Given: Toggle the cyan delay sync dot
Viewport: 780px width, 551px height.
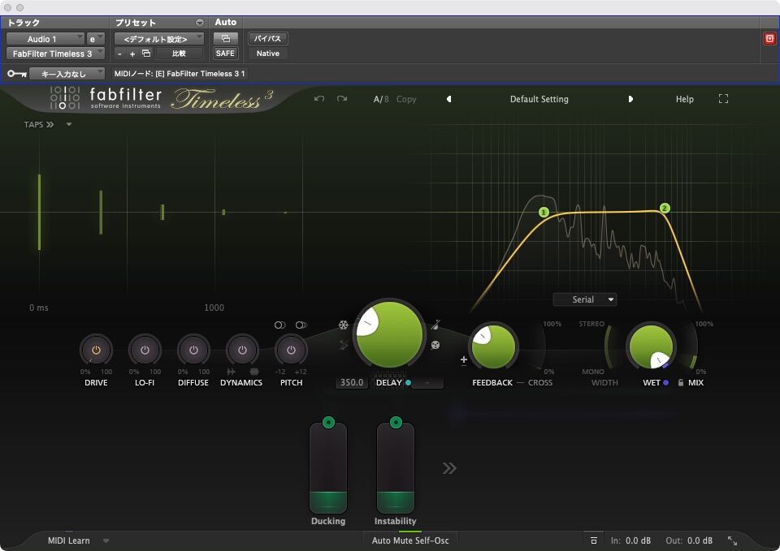Looking at the screenshot, I should click(409, 382).
